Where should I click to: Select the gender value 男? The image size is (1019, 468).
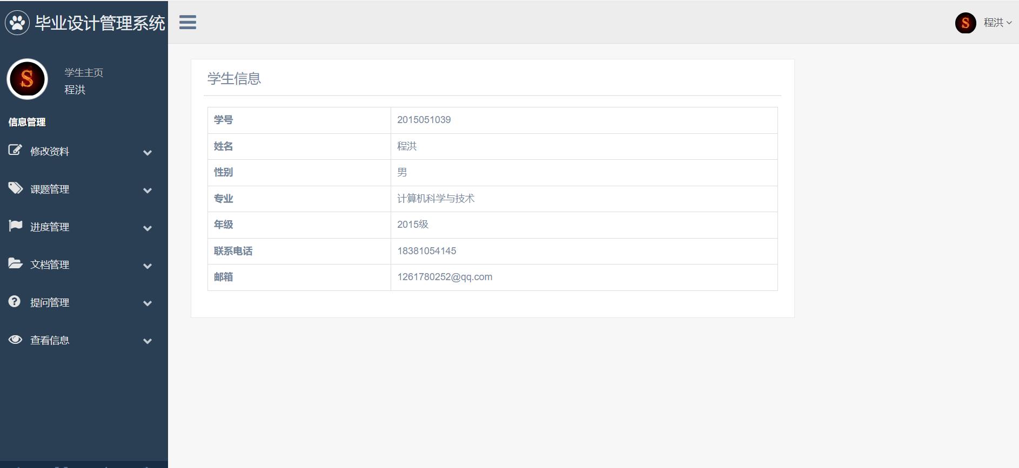click(402, 172)
